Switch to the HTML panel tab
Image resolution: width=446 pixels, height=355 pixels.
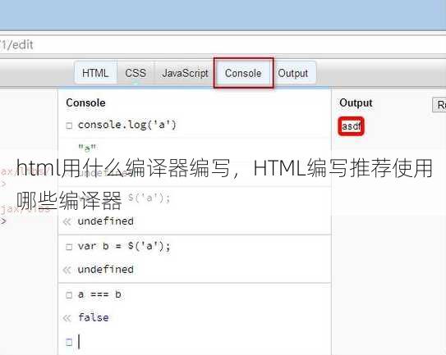pyautogui.click(x=95, y=73)
